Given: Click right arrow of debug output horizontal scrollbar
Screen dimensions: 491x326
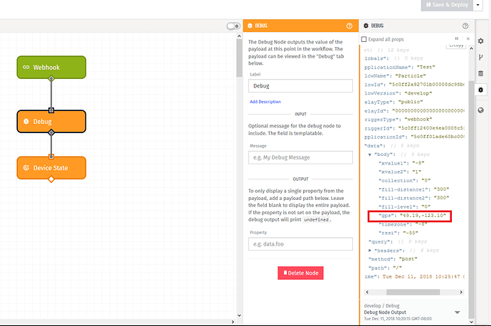Looking at the screenshot, I should pyautogui.click(x=461, y=292).
